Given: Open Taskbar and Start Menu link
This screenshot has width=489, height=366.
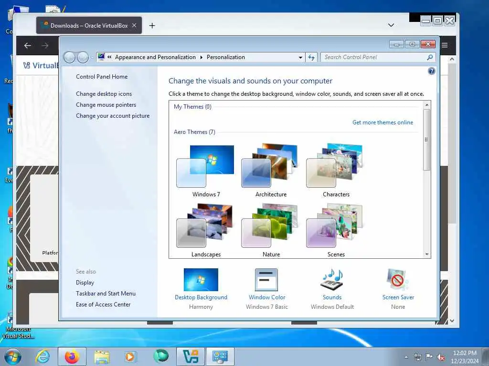Looking at the screenshot, I should [106, 294].
